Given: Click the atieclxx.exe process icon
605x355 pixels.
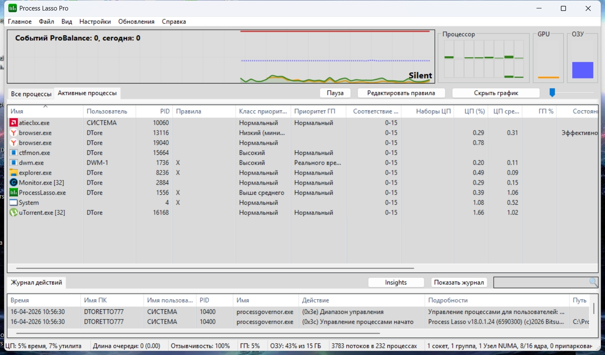Looking at the screenshot, I should pos(13,123).
